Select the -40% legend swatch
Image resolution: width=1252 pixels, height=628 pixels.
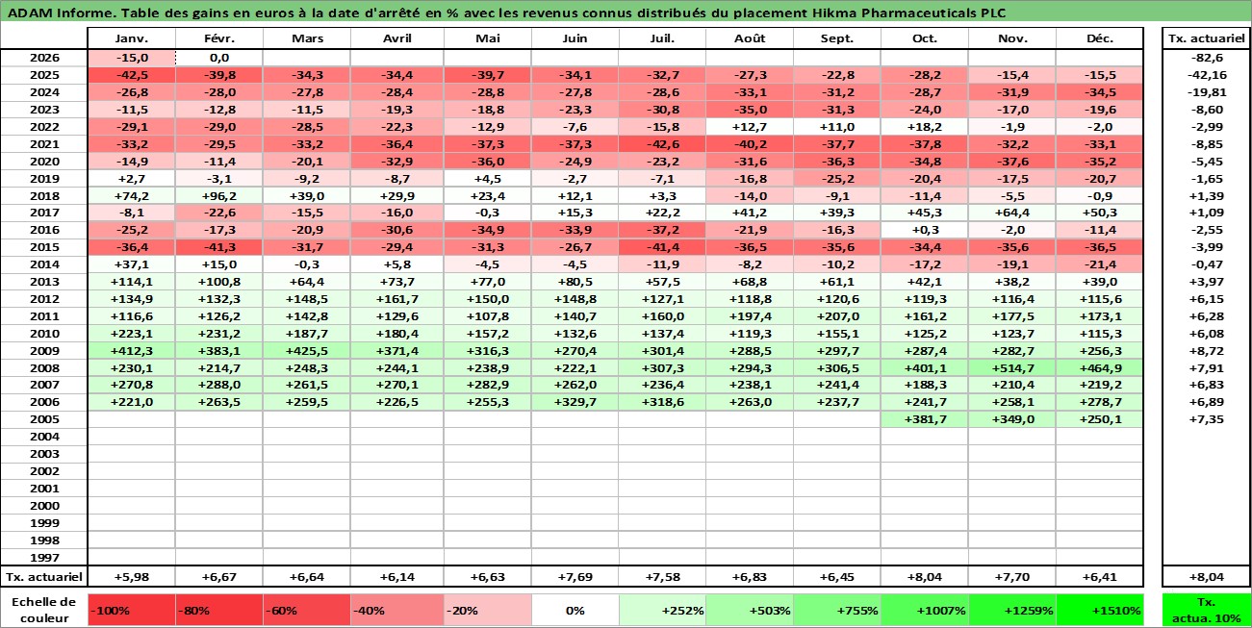click(x=396, y=610)
